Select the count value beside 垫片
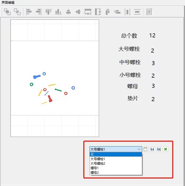This screenshot has height=186, width=185. click(x=153, y=99)
